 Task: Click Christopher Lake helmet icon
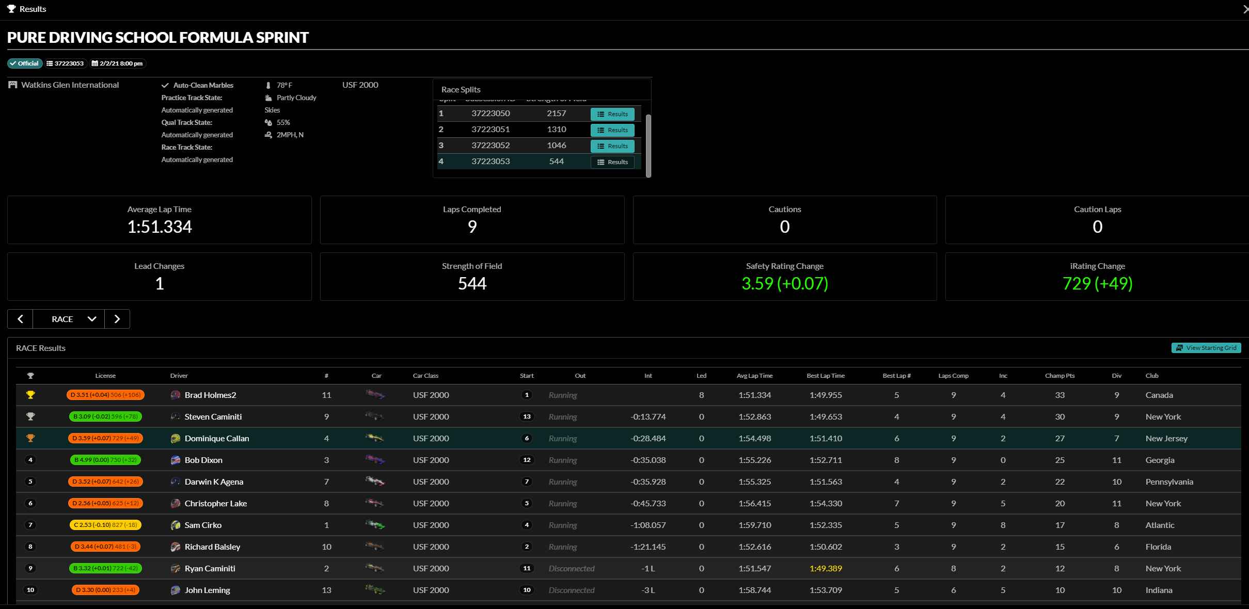coord(176,503)
